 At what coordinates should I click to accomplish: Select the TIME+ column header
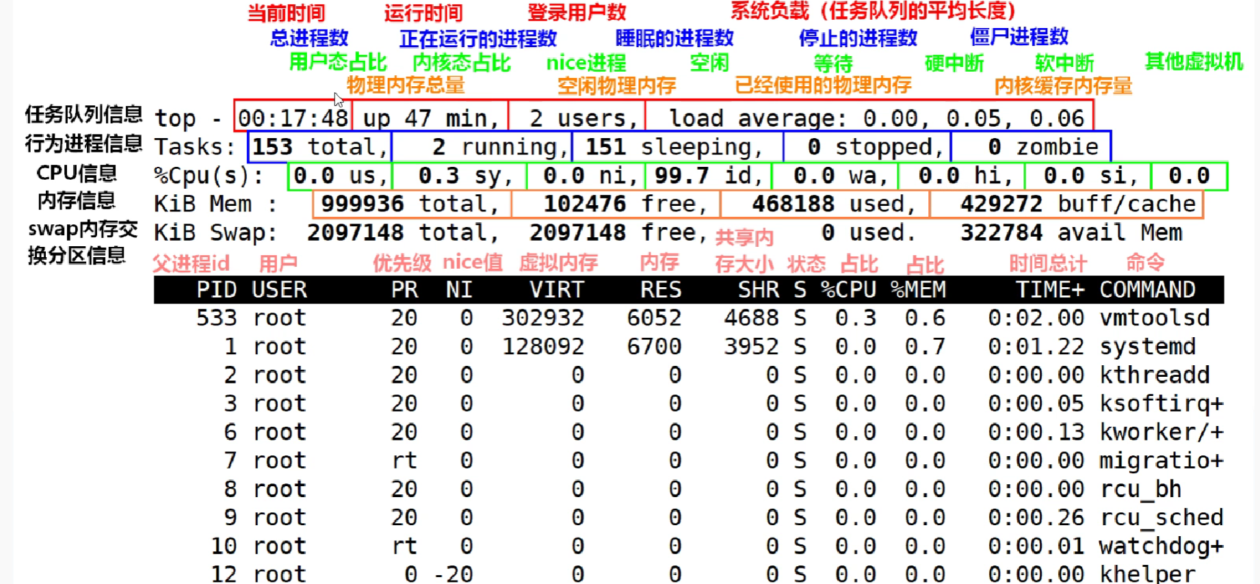1050,290
